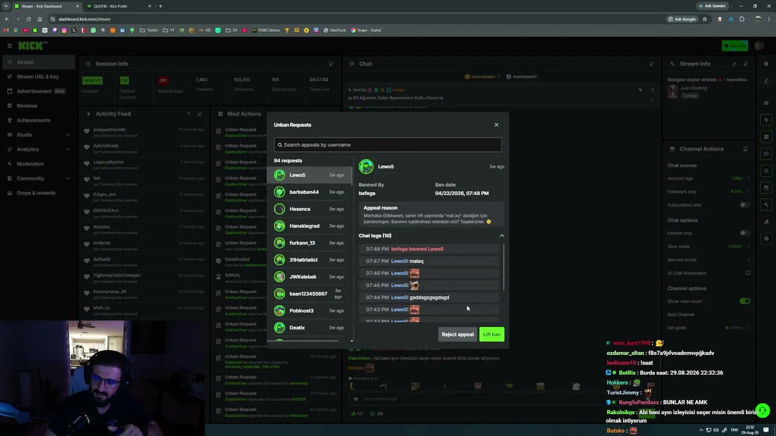The width and height of the screenshot is (776, 436).
Task: Click the Reject appeal button
Action: (458, 334)
